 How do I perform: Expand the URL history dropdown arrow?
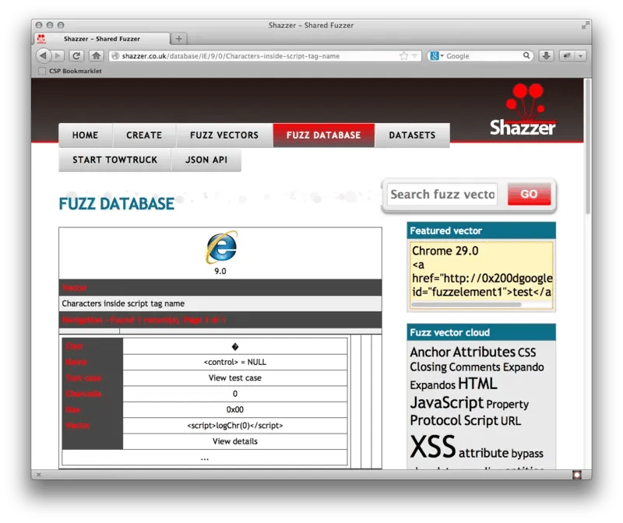(x=414, y=56)
